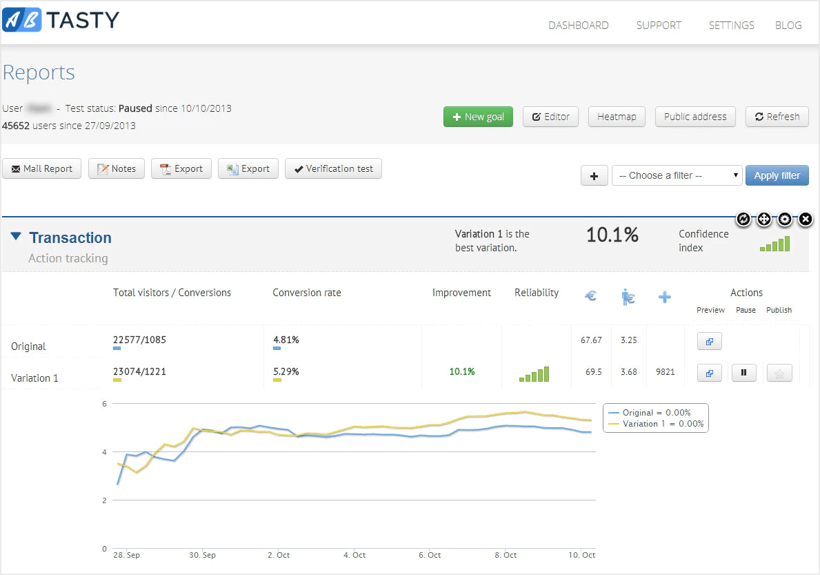Click the blue plus column icon

[x=664, y=297]
